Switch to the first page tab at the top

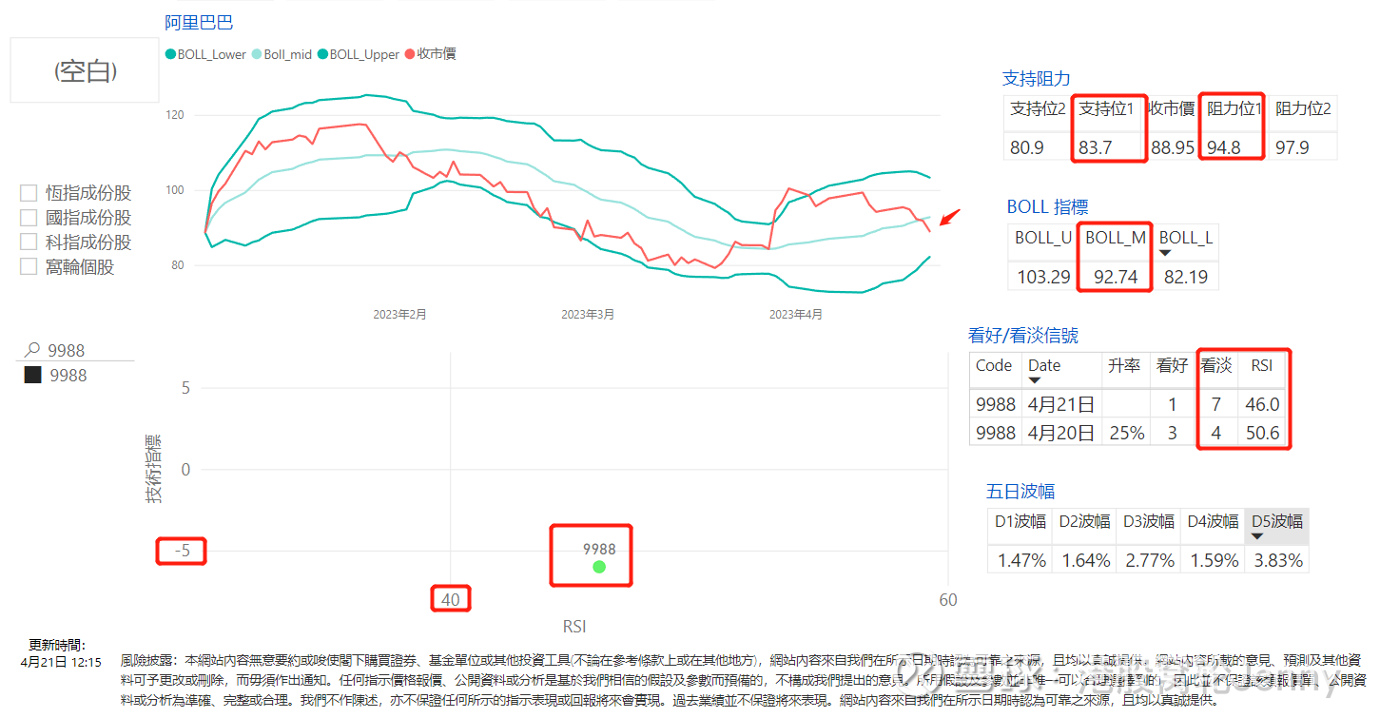[224, 3]
